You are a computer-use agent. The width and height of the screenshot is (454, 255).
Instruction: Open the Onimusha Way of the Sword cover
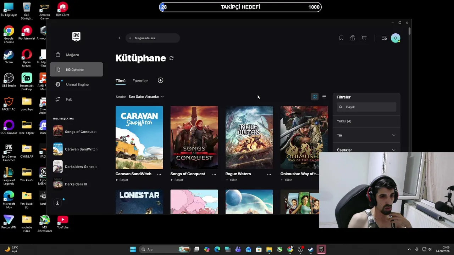(x=304, y=137)
